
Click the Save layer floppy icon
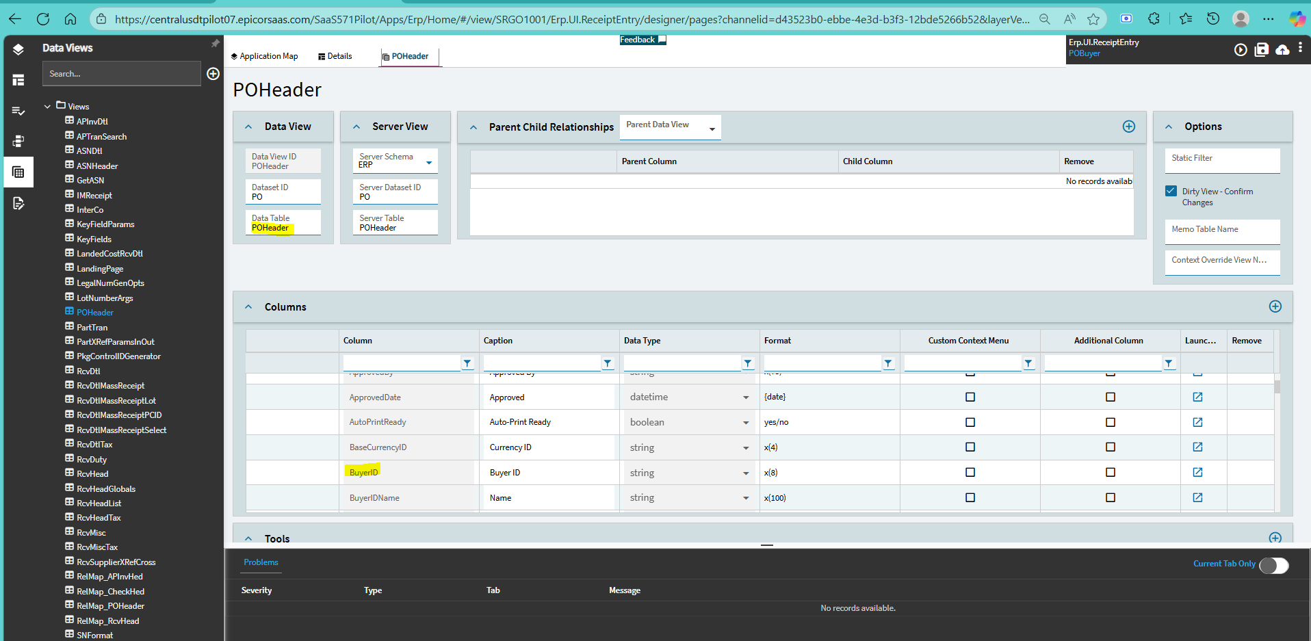coord(1261,49)
